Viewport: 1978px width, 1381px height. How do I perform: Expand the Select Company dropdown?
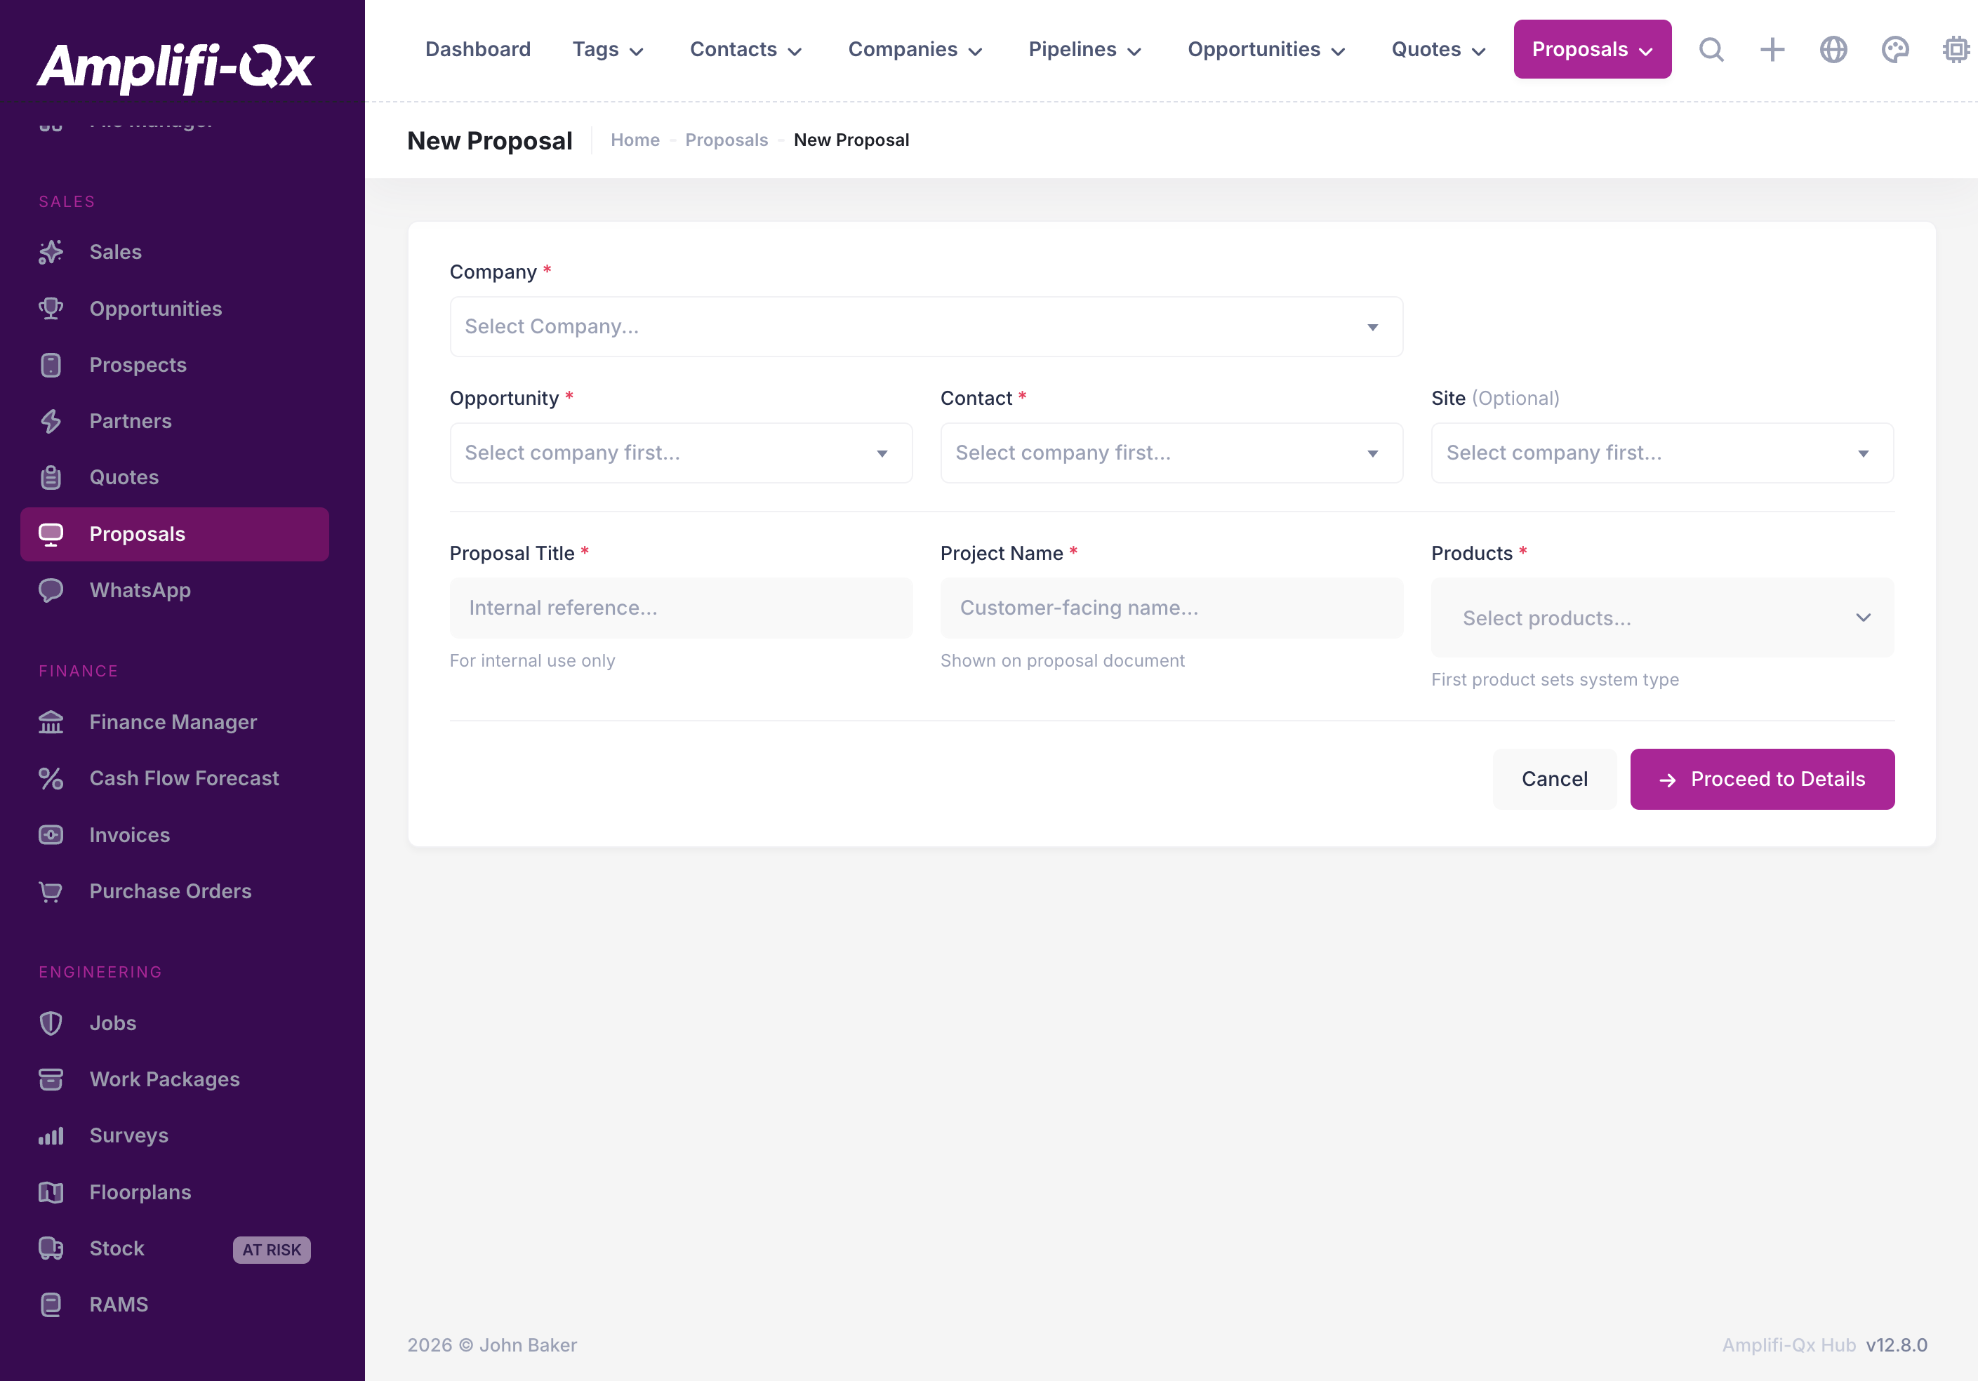tap(925, 326)
